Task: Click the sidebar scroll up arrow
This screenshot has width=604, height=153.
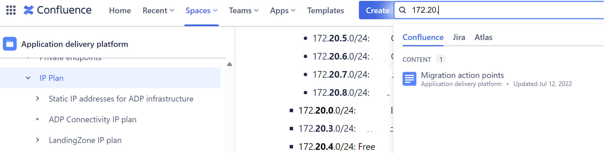Action: 230,64
